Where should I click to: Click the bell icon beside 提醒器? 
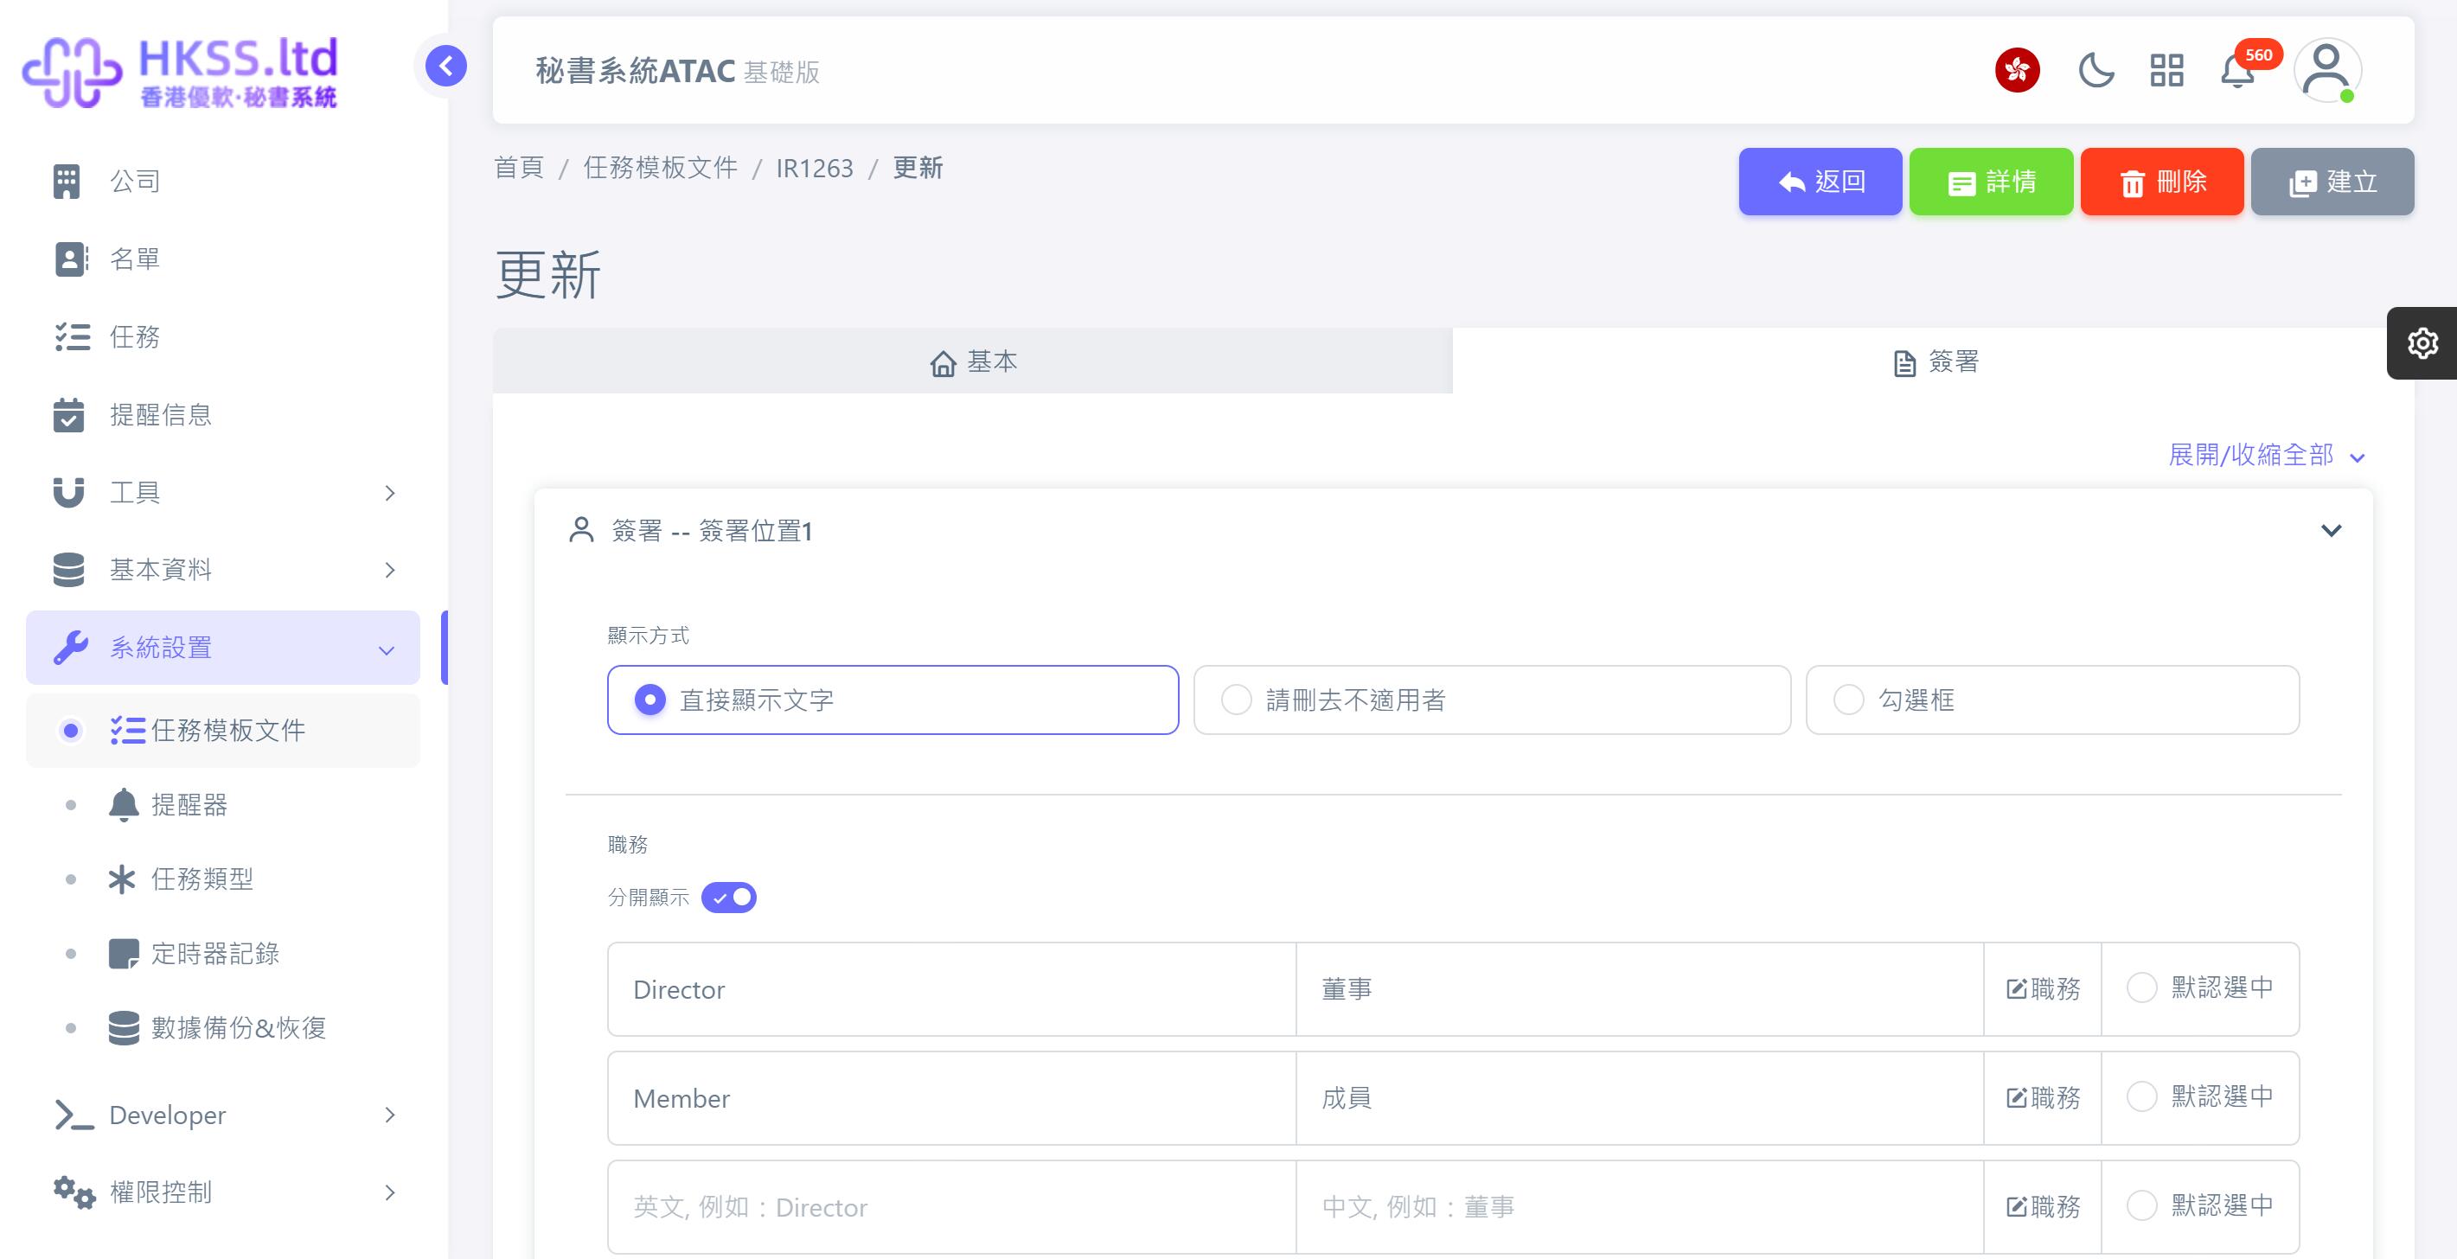[x=123, y=805]
